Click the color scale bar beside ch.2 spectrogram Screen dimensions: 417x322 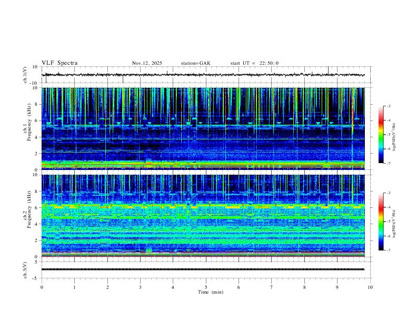[381, 222]
